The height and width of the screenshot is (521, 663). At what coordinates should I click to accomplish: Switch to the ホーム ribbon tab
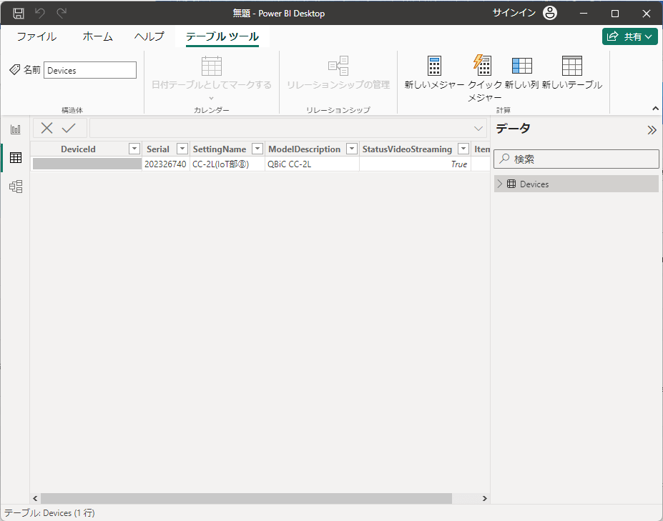tap(98, 36)
